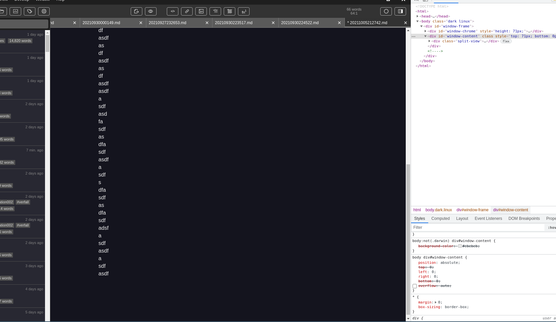
Task: Click the flex badge on split-view
Action: pyautogui.click(x=506, y=41)
